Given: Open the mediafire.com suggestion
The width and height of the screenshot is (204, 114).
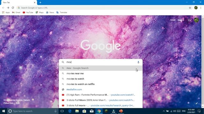Looking at the screenshot, I should (101, 89).
